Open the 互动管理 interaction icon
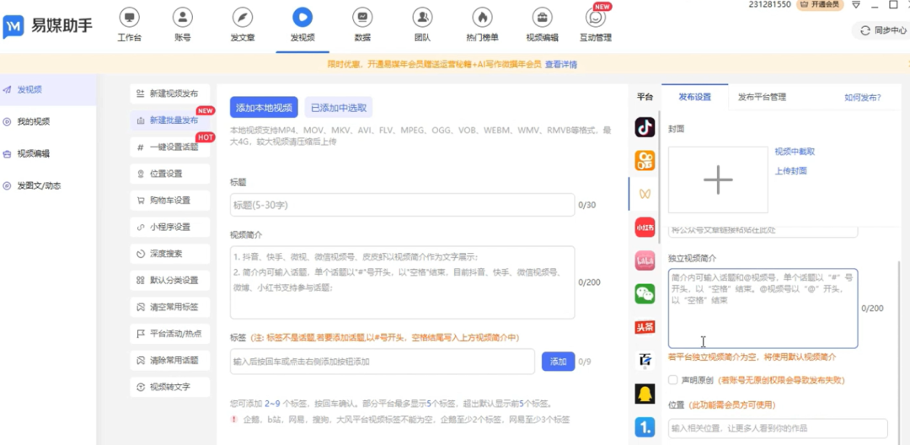The width and height of the screenshot is (910, 445). 596,18
